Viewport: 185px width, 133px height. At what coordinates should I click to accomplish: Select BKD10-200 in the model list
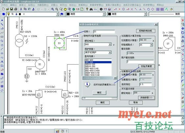coord(98,64)
